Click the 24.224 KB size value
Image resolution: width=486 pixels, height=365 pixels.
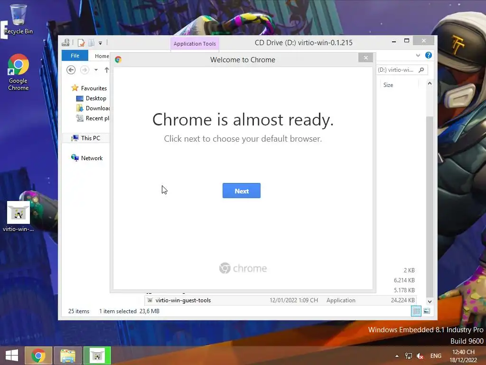tap(402, 300)
